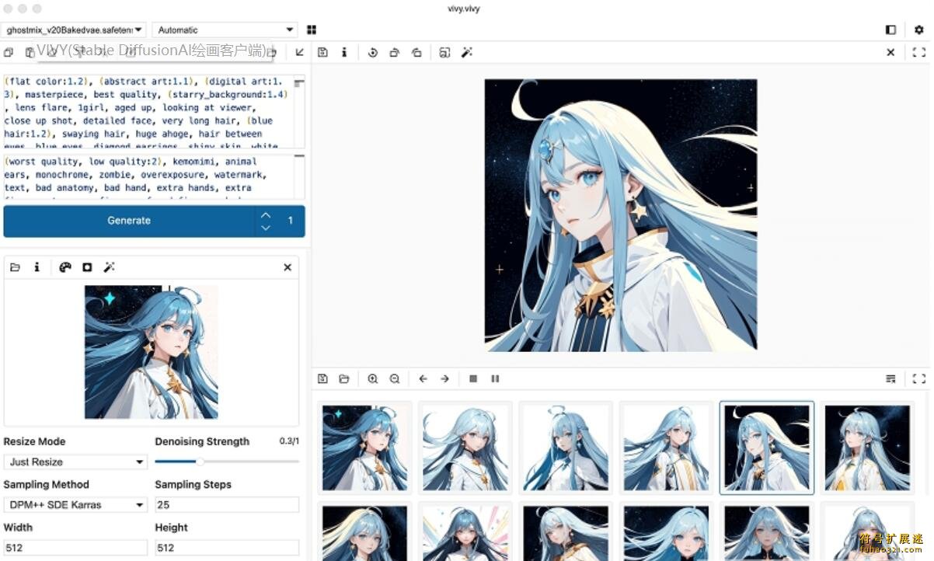This screenshot has height=561, width=934.
Task: Select third gallery thumbnail in top row
Action: coord(566,448)
